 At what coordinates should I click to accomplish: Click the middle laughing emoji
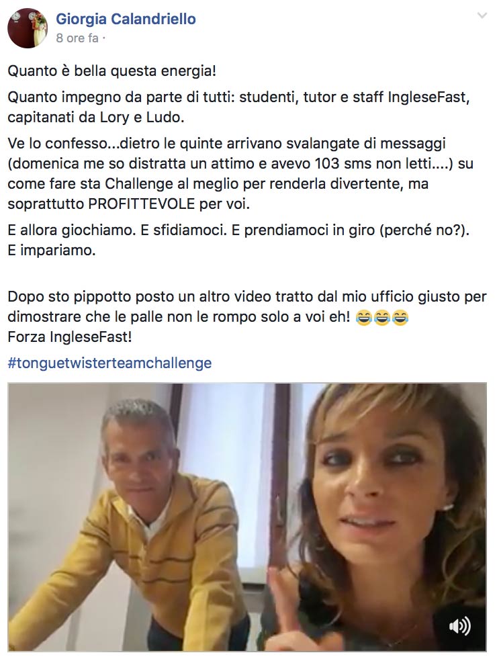point(381,318)
